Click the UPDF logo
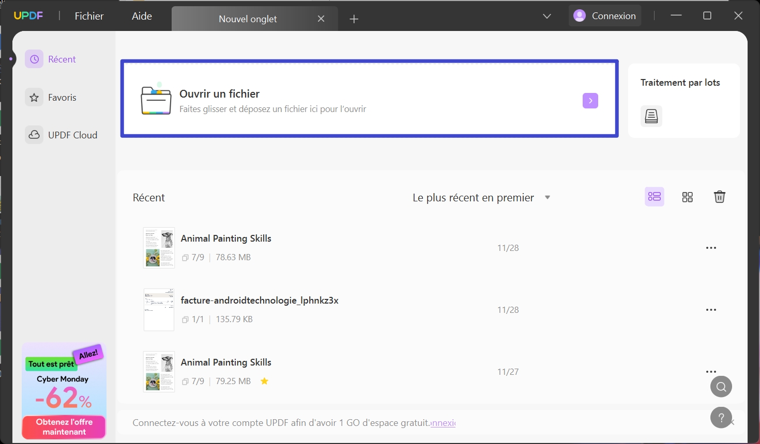This screenshot has width=760, height=444. pyautogui.click(x=28, y=15)
